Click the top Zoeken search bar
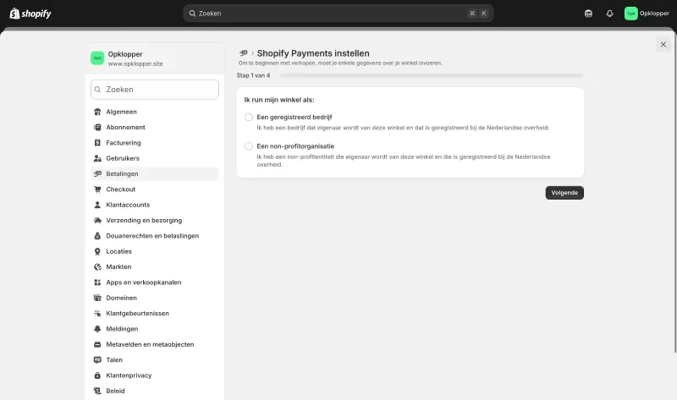Viewport: 677px width, 400px height. coord(338,14)
